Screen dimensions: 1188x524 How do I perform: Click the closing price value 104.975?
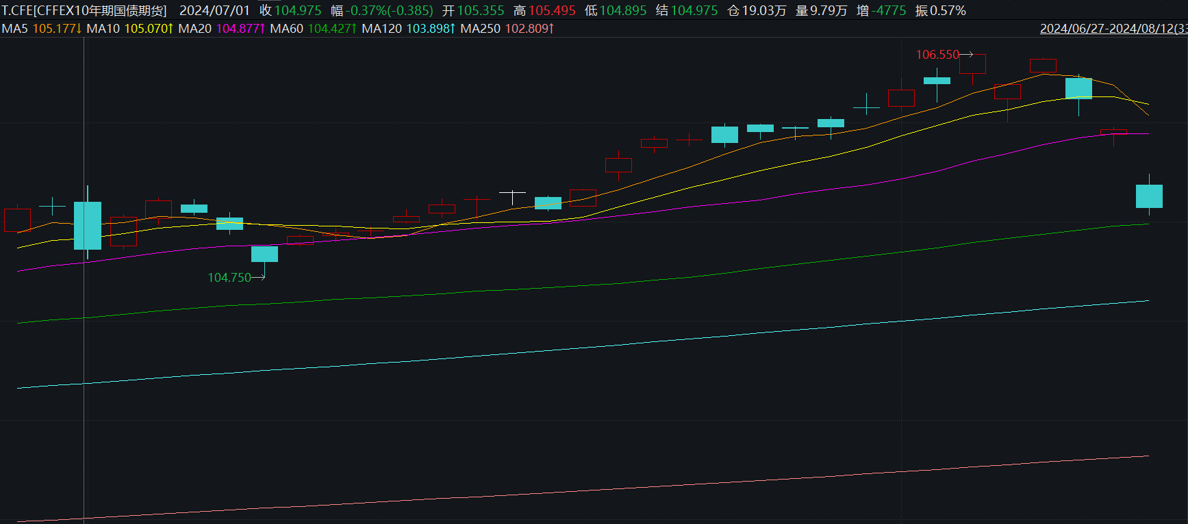tap(298, 11)
